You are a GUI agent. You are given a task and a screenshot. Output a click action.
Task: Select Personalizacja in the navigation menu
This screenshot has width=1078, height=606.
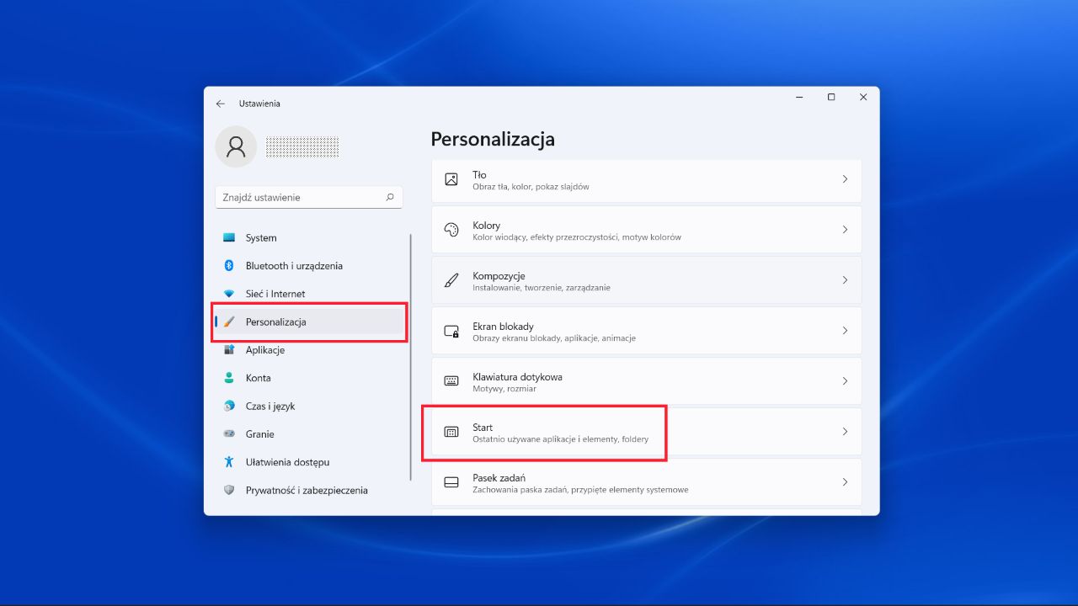(275, 322)
